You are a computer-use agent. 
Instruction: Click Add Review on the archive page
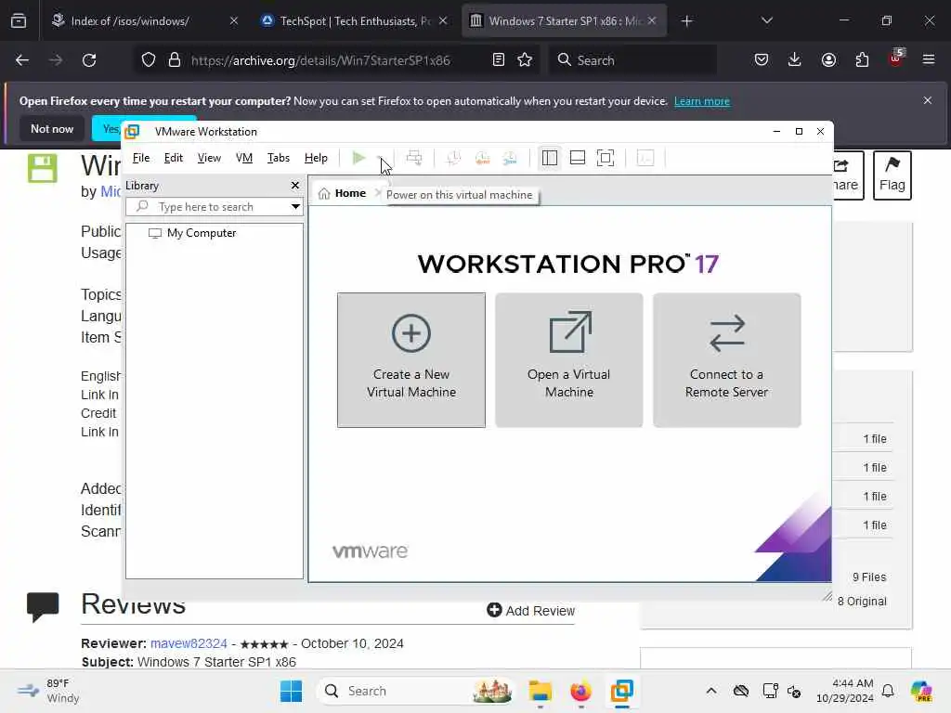tap(530, 611)
